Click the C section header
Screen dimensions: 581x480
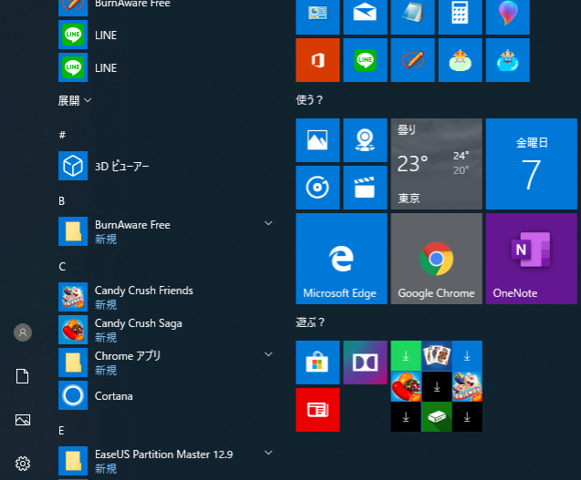(x=62, y=267)
